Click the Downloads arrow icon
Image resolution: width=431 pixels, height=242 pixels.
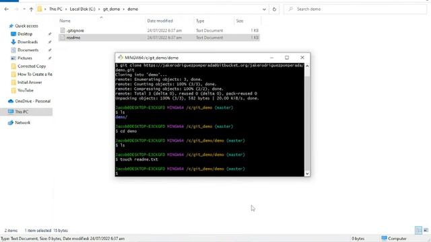point(13,42)
